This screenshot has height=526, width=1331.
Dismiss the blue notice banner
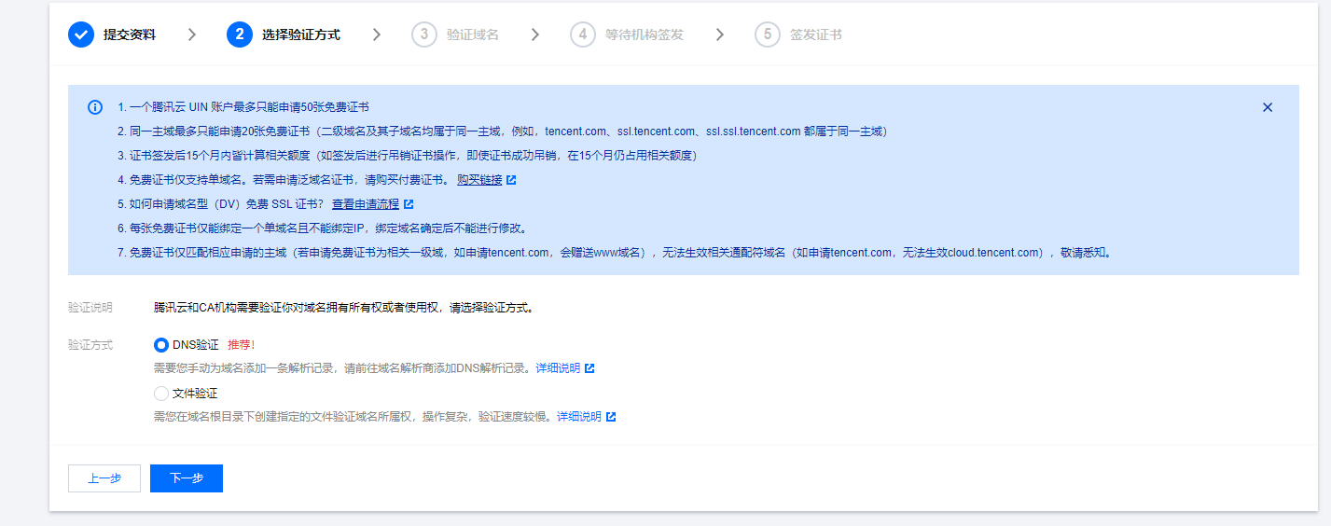pos(1268,107)
